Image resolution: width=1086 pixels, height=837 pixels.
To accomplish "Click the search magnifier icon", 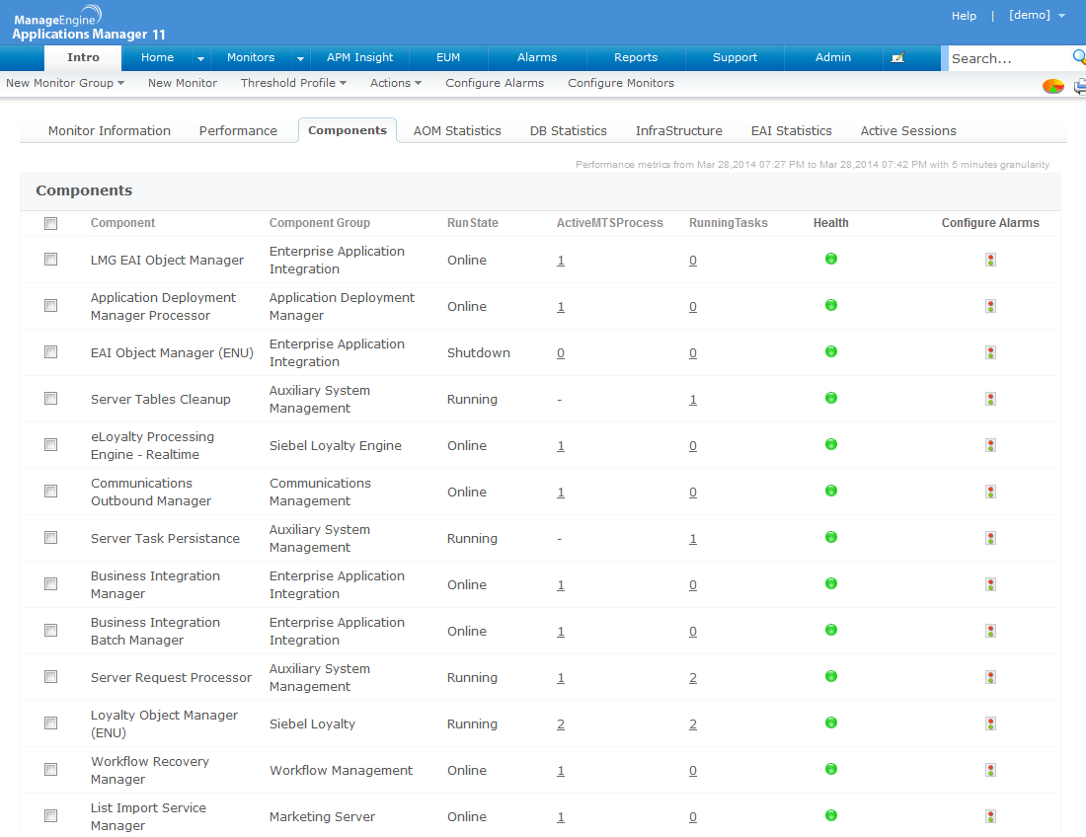I will (x=1079, y=57).
